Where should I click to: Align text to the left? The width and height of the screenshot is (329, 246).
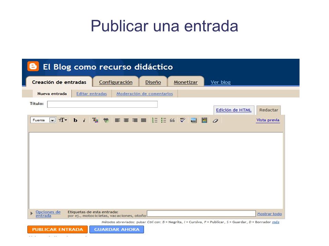[118, 120]
